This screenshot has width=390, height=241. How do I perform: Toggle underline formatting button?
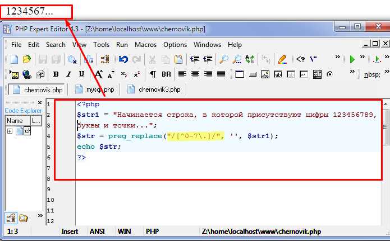(x=82, y=74)
